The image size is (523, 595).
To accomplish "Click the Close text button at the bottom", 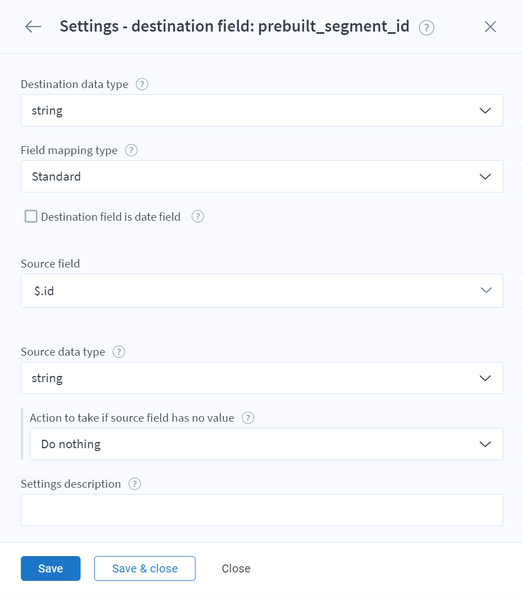I will 236,568.
